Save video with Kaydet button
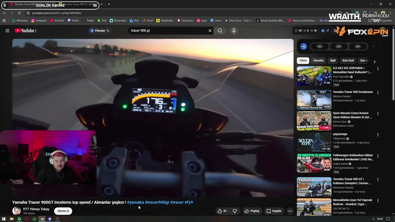Image resolution: width=395 pixels, height=222 pixels. (274, 211)
